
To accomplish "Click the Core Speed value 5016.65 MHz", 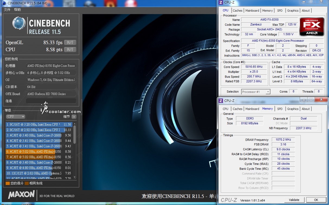I will (254, 67).
